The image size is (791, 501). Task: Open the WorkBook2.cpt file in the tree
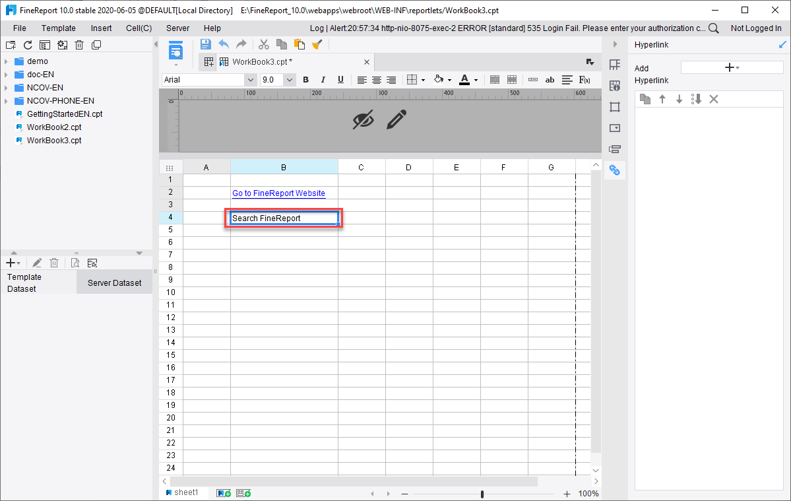point(51,127)
